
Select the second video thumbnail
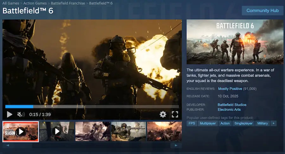57,131
